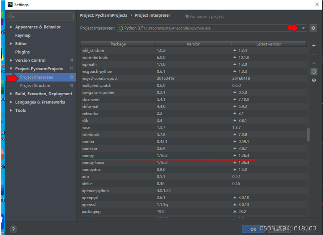Toggle the eye icon for early releases

pyautogui.click(x=314, y=80)
